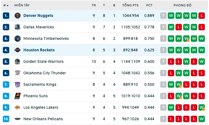
Task: Click the Sacramento Kings logo icon
Action: point(18,85)
